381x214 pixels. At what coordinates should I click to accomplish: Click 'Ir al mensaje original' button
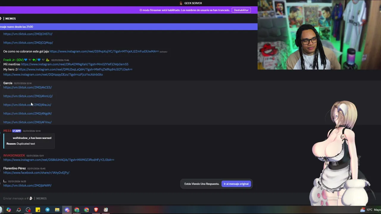coord(236,184)
